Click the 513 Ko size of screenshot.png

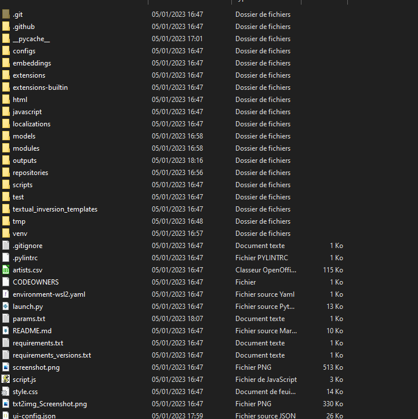coord(333,367)
